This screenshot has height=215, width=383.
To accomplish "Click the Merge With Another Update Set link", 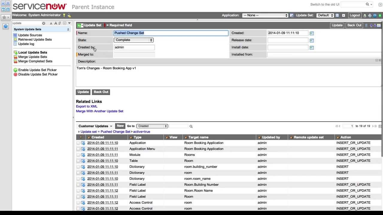I will click(100, 111).
